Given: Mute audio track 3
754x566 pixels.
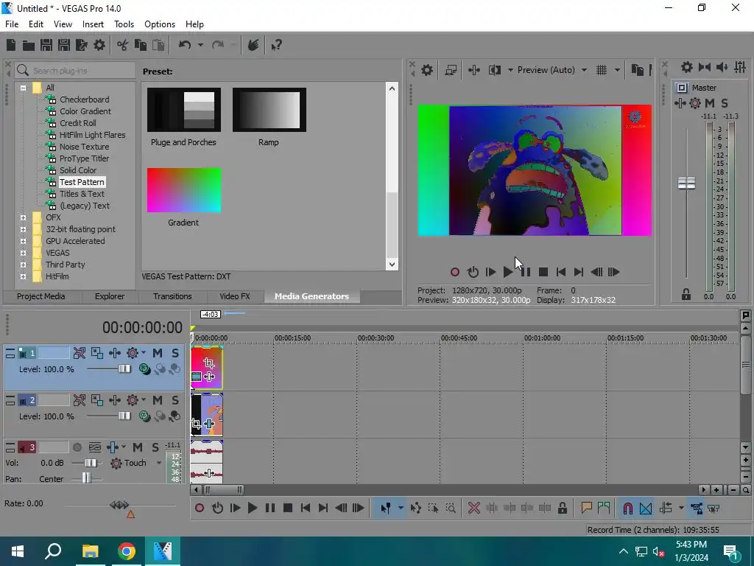Looking at the screenshot, I should pos(138,447).
